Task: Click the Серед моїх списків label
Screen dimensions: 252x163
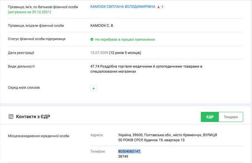Action: 24,87
